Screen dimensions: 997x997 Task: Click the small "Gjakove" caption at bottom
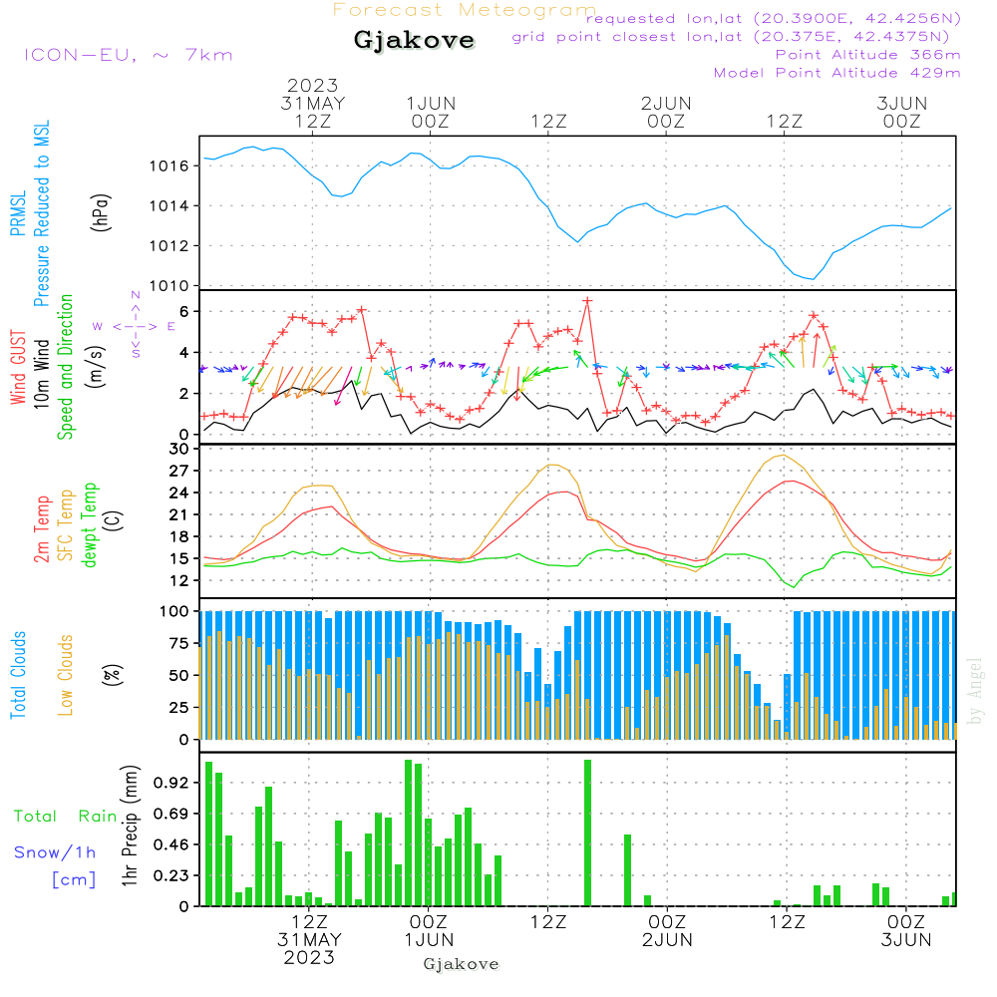(x=461, y=964)
